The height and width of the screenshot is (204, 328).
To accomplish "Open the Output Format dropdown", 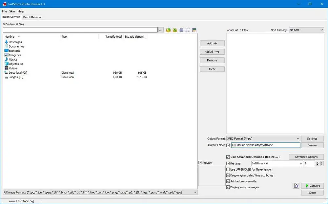I will click(263, 139).
